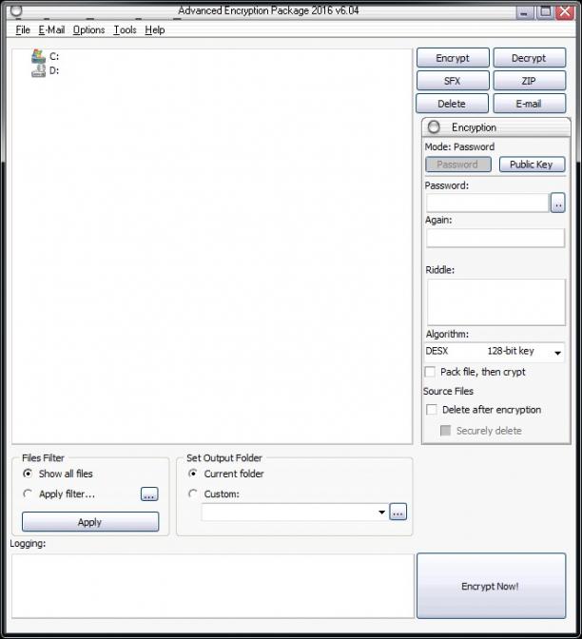Viewport: 582px width, 639px height.
Task: Toggle Securely delete checkbox
Action: tap(445, 431)
